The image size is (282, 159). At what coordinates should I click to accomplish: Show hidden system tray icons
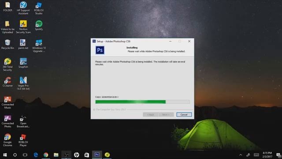[241, 155]
